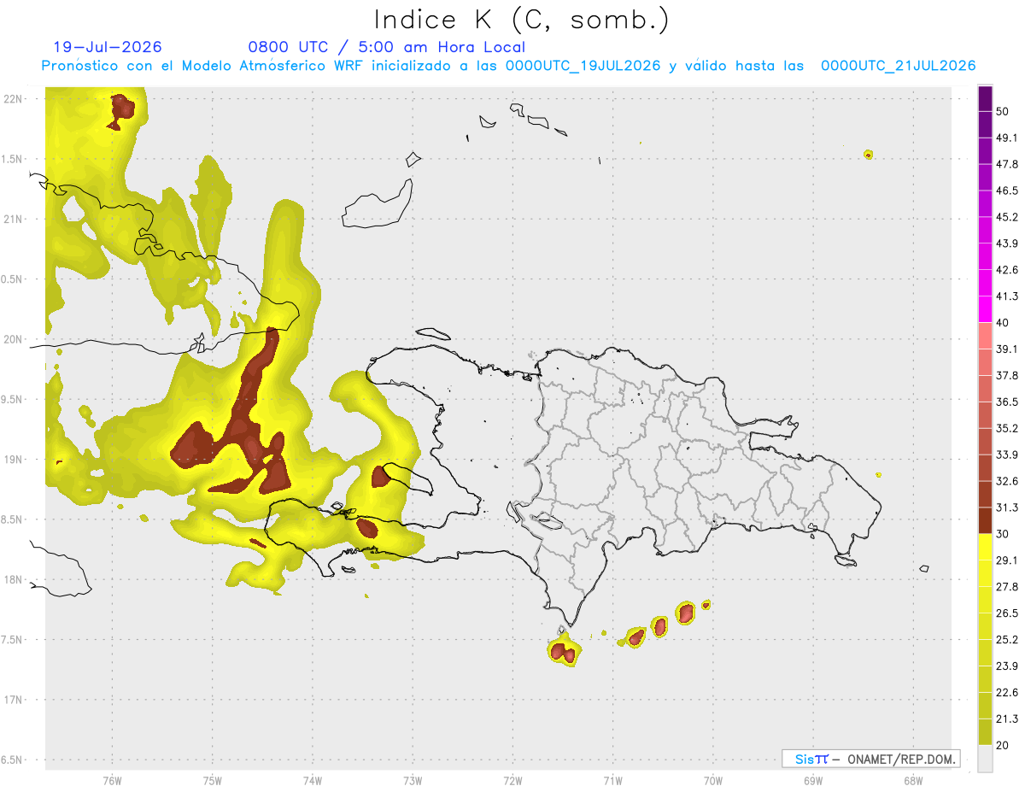Click the "69W" longitude label
Viewport: 1025px width, 792px height.
[813, 781]
